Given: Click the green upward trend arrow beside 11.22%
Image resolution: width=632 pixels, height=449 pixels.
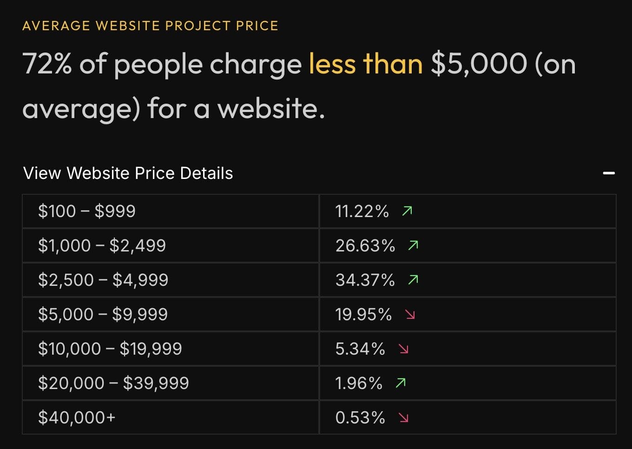Looking at the screenshot, I should coord(407,211).
